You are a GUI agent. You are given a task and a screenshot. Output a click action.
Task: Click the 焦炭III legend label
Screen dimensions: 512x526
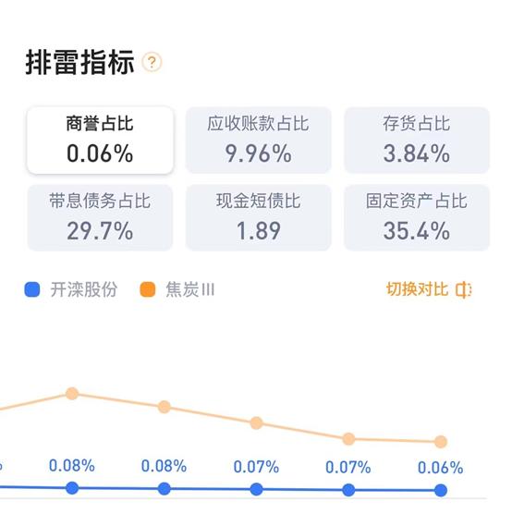190,289
